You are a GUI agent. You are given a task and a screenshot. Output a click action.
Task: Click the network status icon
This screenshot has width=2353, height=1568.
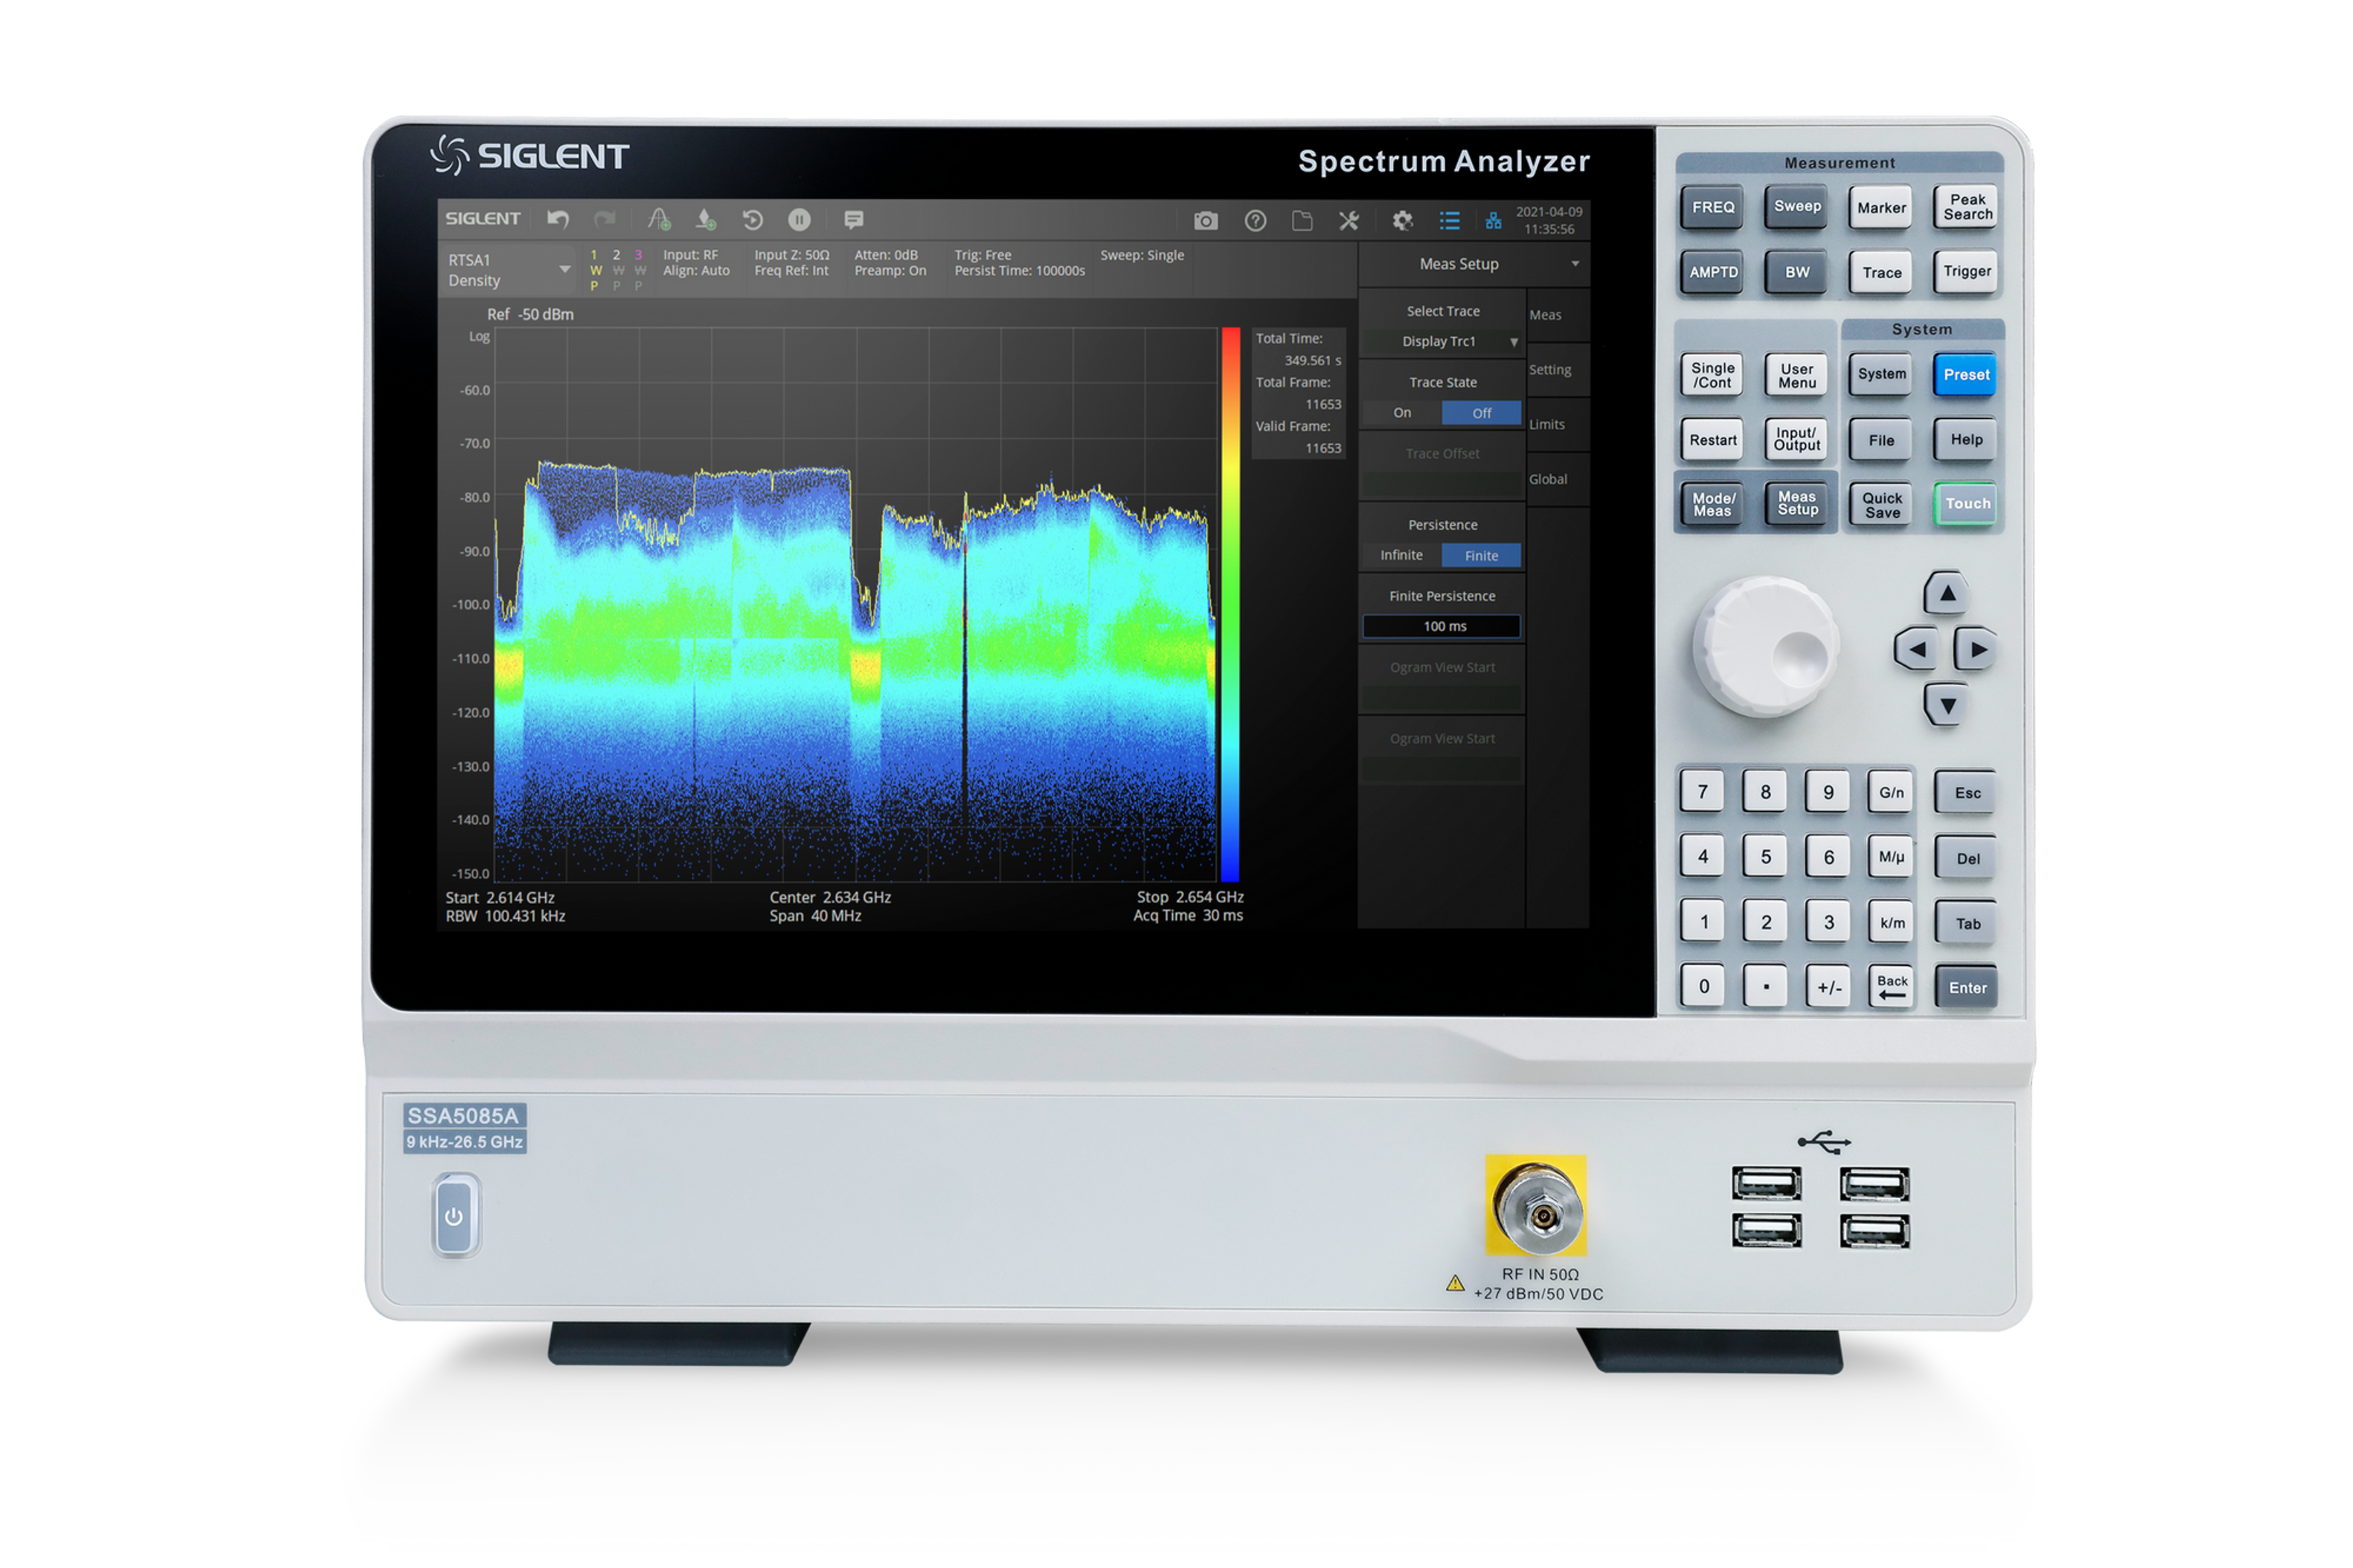1493,220
